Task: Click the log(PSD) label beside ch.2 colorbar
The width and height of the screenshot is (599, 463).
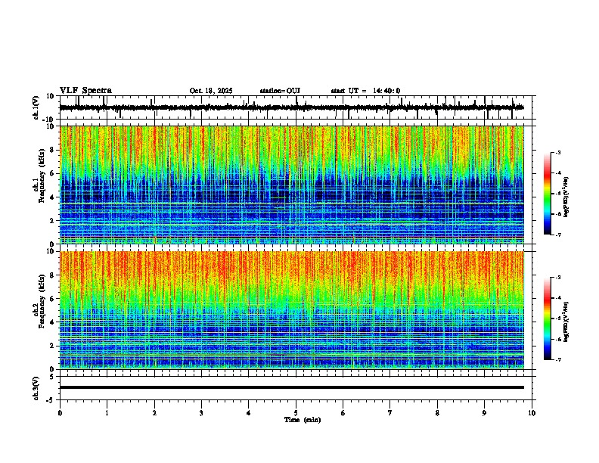Action: click(566, 322)
